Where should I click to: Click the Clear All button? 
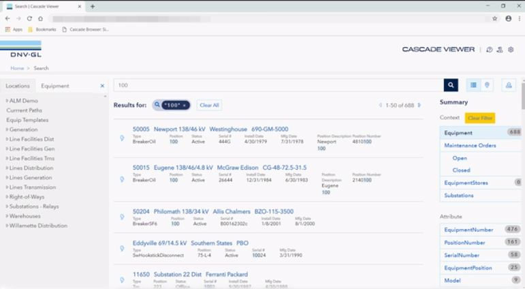pyautogui.click(x=209, y=105)
